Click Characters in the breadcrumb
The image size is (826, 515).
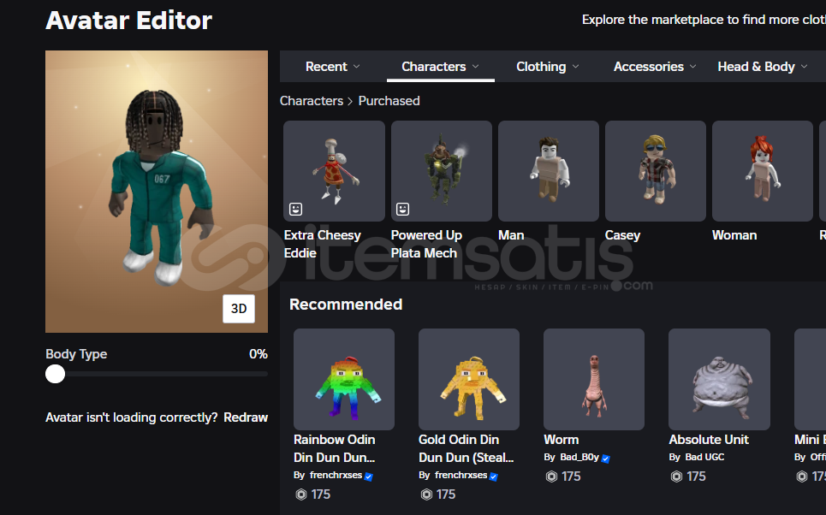312,101
